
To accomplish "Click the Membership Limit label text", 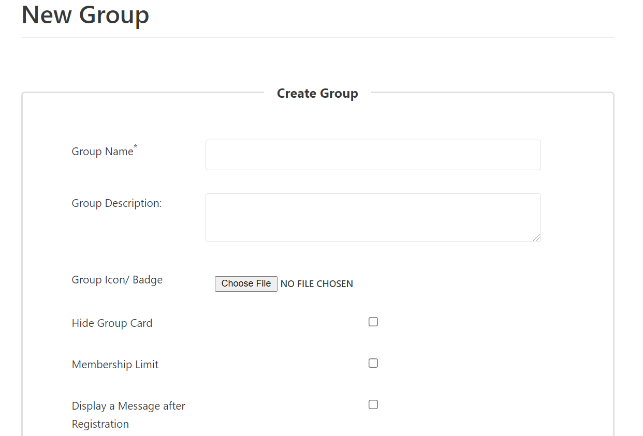I will [115, 364].
